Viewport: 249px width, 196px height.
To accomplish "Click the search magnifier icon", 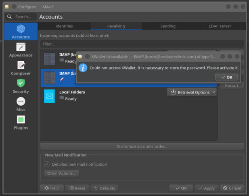I will click(x=9, y=17).
